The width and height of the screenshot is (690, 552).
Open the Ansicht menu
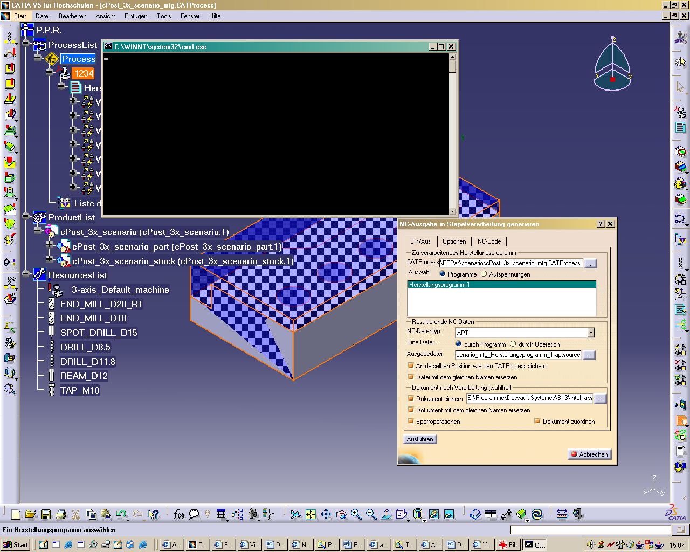pos(106,16)
